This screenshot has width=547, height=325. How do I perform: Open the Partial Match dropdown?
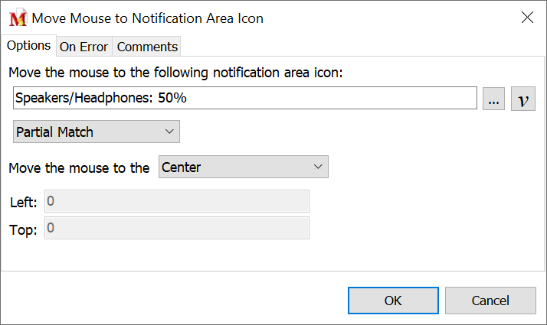pos(96,132)
